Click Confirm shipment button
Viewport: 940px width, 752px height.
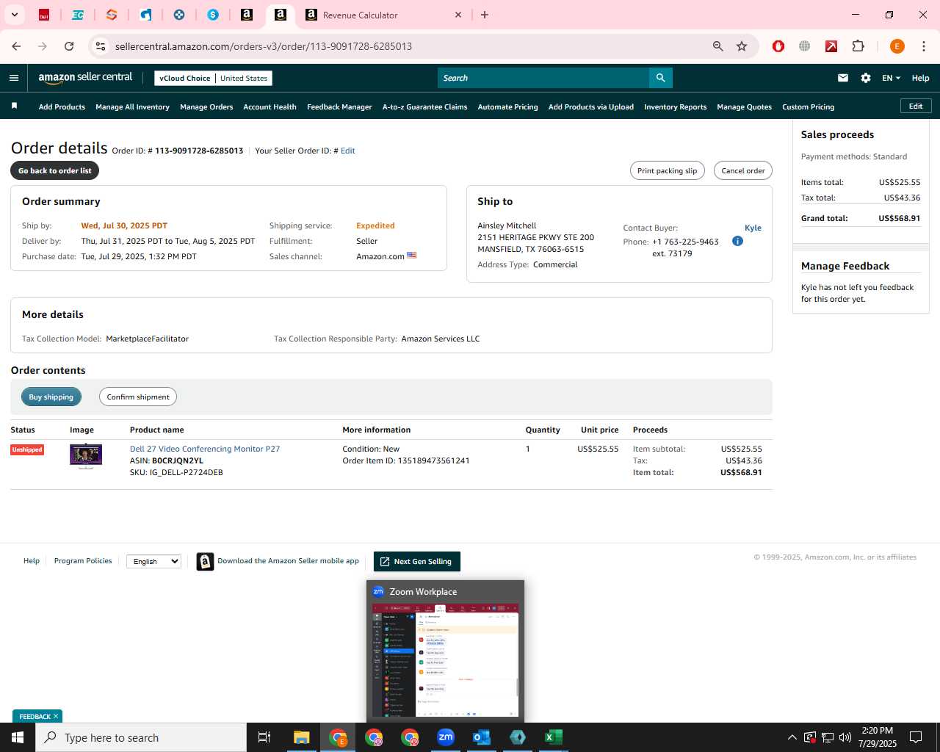(137, 397)
